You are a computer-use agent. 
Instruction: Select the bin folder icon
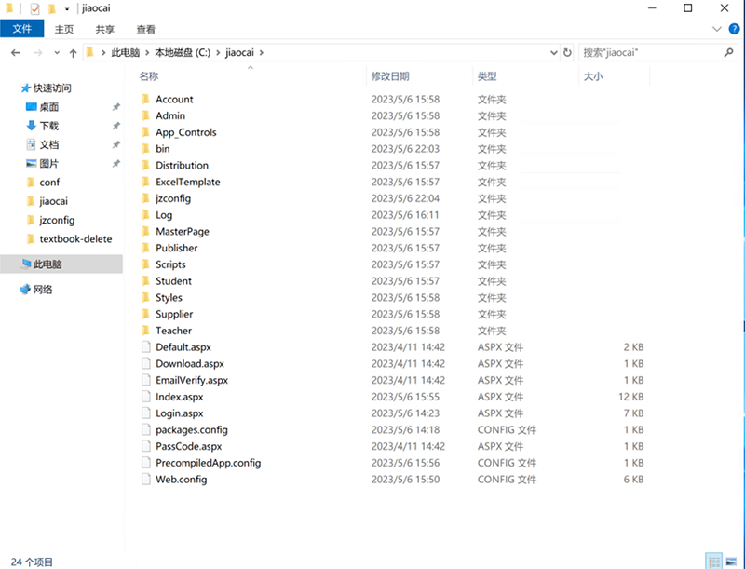pyautogui.click(x=146, y=149)
